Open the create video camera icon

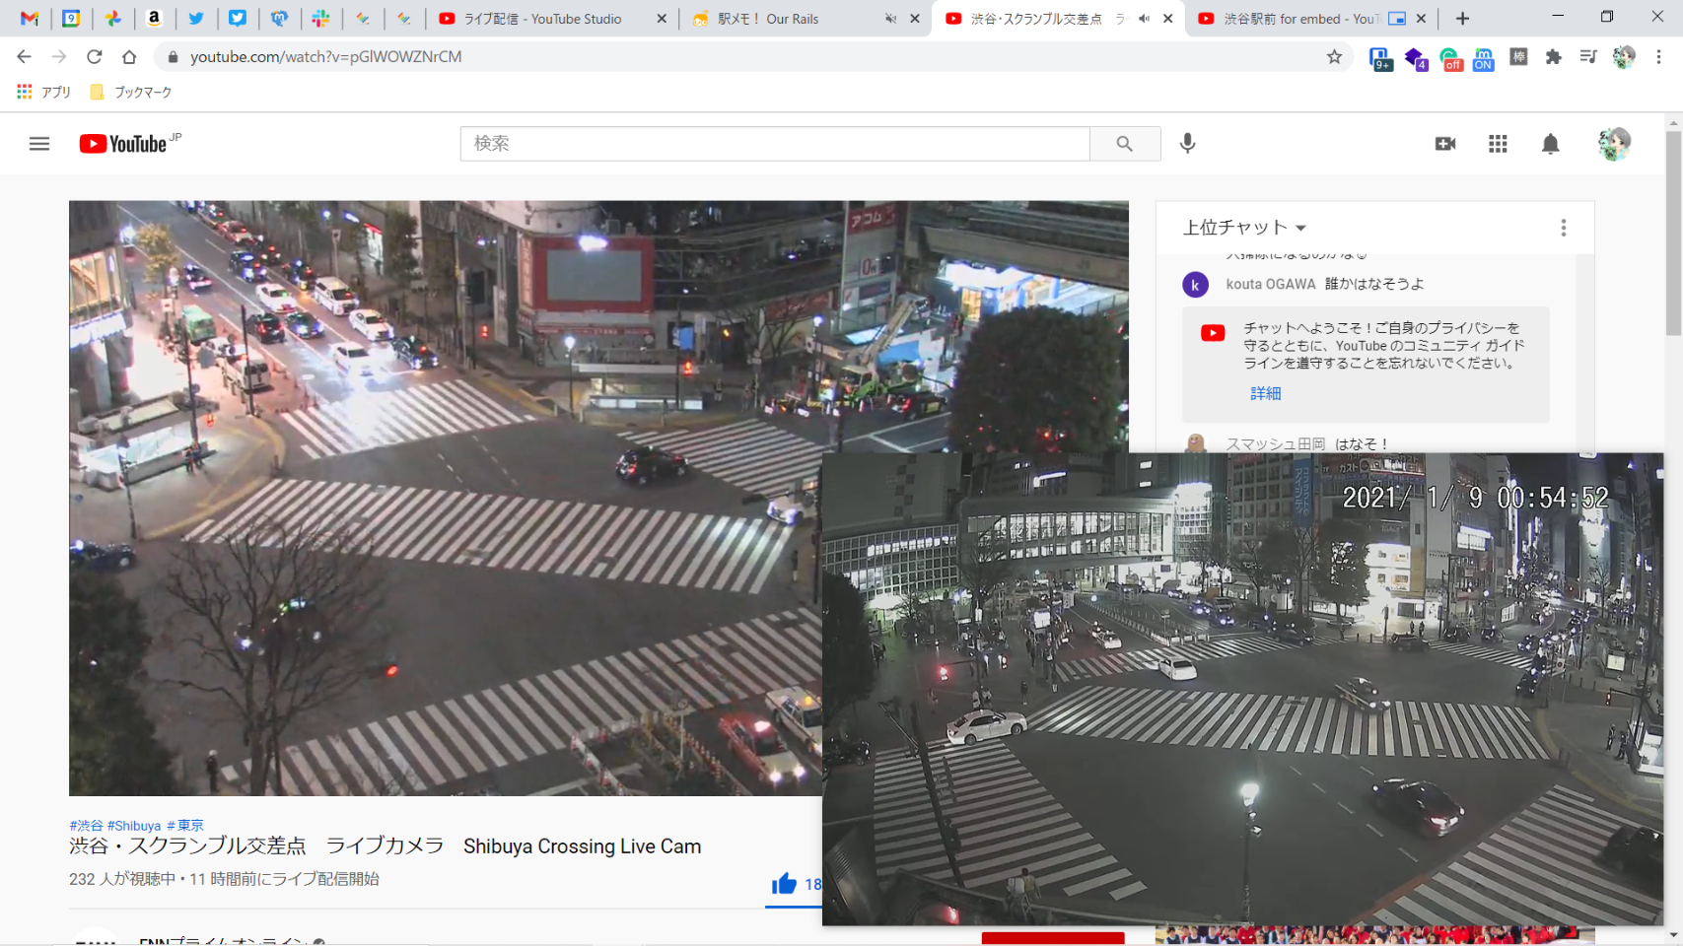(1444, 144)
